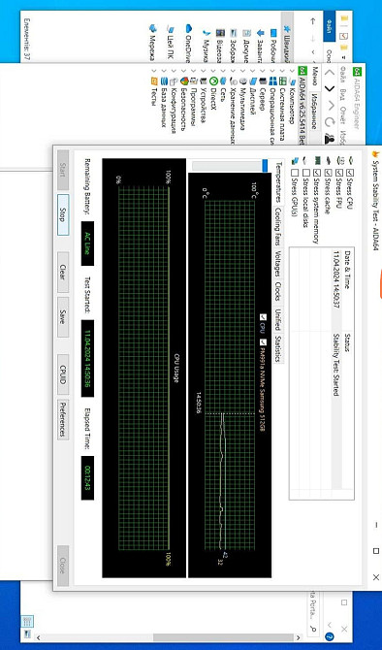This screenshot has width=382, height=650.
Task: Click the Stress GPU(s) monitor icon
Action: tap(295, 160)
